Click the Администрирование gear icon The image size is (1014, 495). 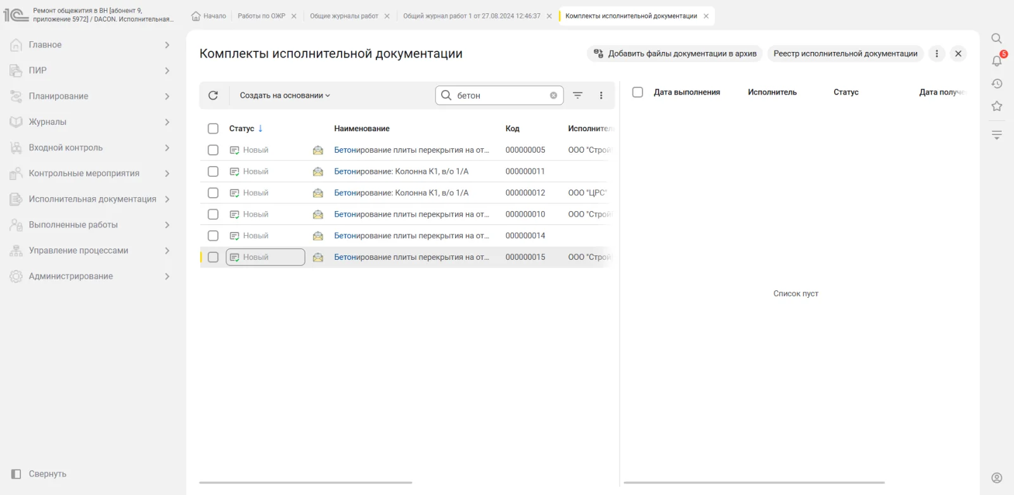click(x=16, y=276)
